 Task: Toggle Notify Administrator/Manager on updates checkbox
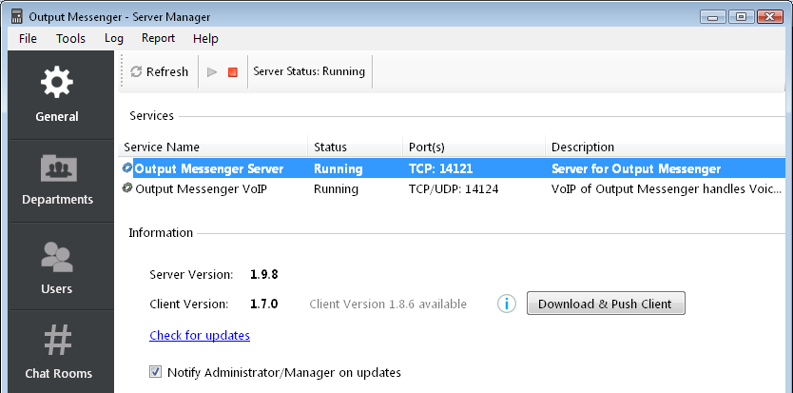click(155, 373)
